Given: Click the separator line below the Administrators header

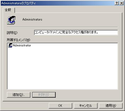Looking at the screenshot, I should 62,27.
